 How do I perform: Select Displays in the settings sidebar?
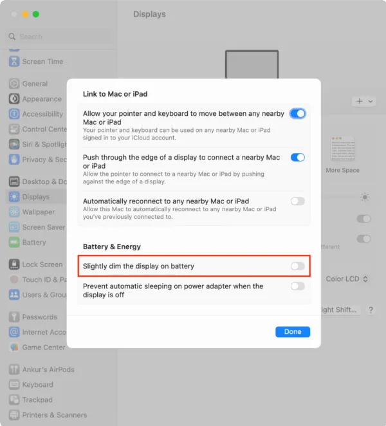(36, 197)
